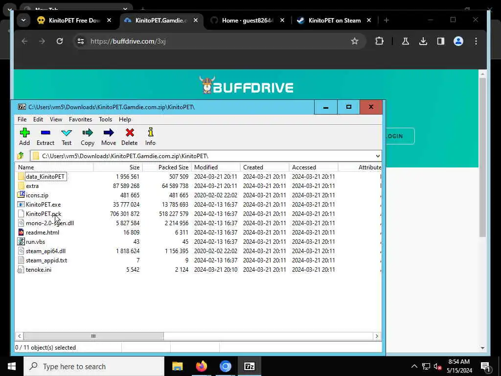The height and width of the screenshot is (376, 501).
Task: Select readme.html file
Action: (43, 233)
